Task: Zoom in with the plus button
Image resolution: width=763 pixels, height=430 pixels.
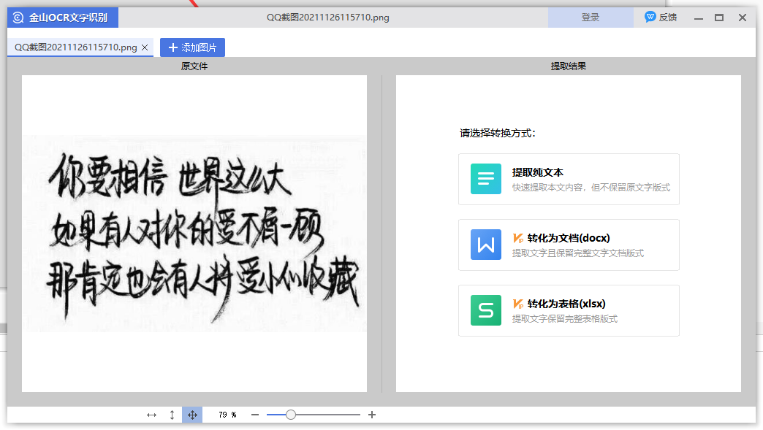Action: tap(372, 415)
